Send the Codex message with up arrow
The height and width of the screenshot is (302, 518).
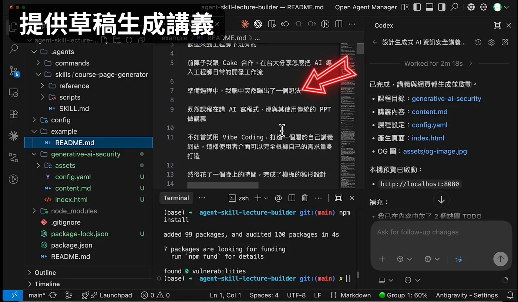[500, 259]
